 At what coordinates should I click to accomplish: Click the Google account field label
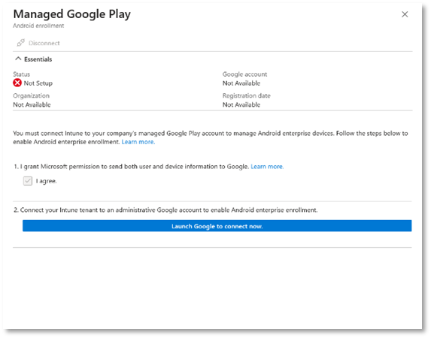(244, 74)
